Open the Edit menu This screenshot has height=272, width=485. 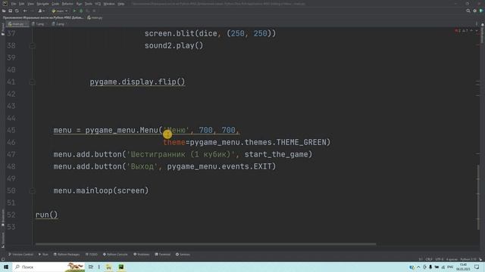pyautogui.click(x=22, y=4)
